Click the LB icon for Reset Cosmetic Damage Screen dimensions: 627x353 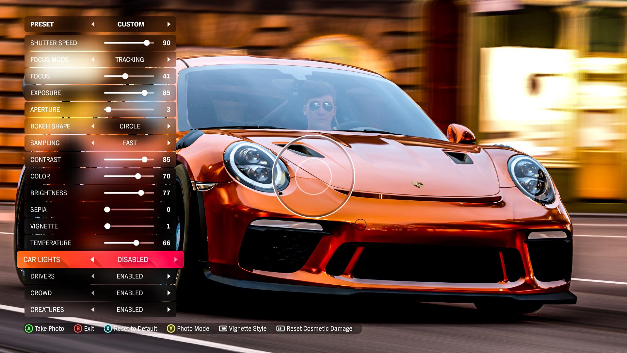click(x=280, y=328)
